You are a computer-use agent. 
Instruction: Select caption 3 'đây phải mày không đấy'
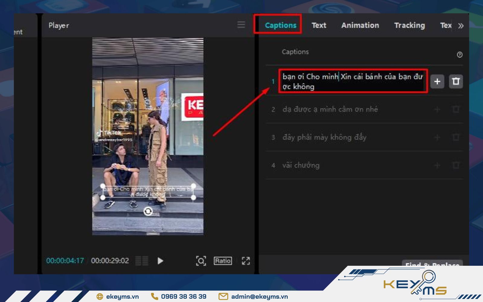tap(324, 137)
